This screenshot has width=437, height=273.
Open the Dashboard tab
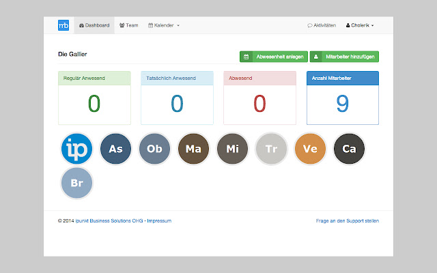pyautogui.click(x=94, y=25)
